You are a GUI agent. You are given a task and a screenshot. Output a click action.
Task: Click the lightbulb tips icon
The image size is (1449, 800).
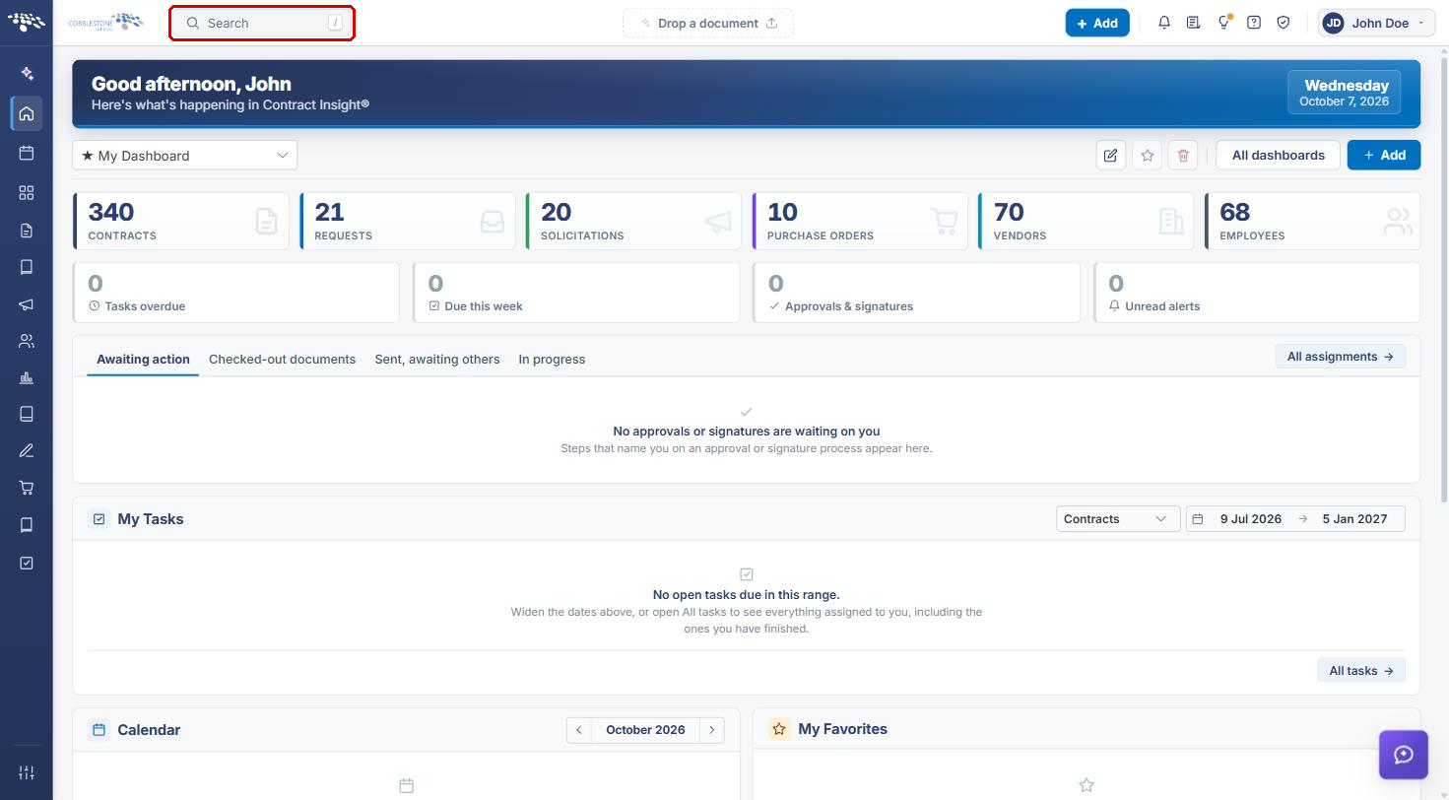coord(1223,23)
